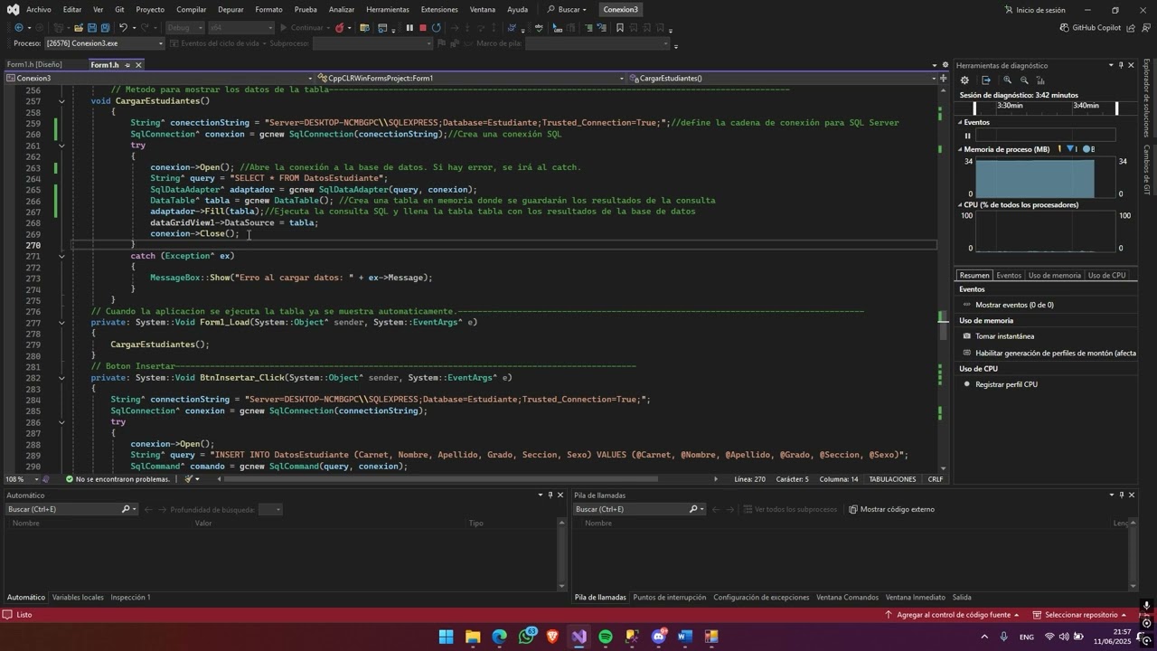Click GitHub Copilot icon in toolbar

pos(1065,28)
